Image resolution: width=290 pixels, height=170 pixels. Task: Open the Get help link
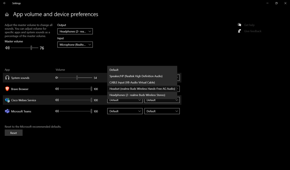coord(249,25)
